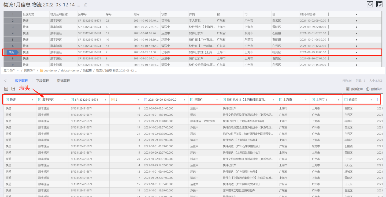
Task: Expand the 应用创作 breadcrumb dropdown
Action: pos(18,71)
